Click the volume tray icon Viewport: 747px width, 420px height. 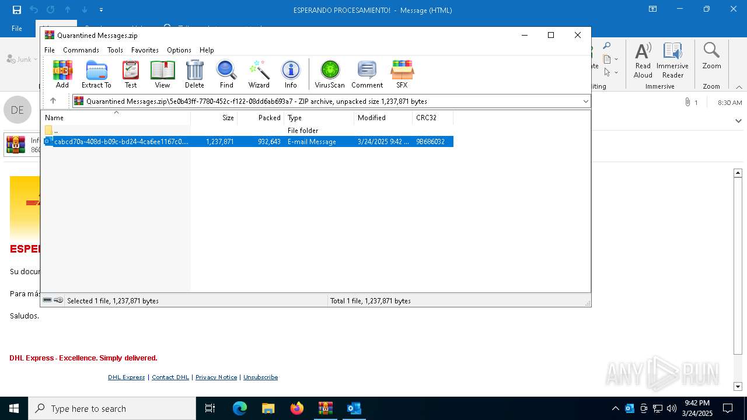(672, 408)
